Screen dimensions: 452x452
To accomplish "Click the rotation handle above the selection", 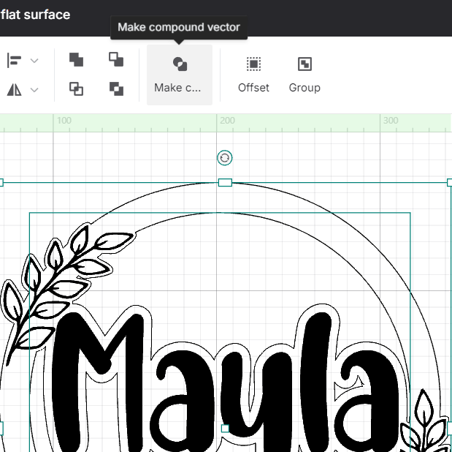I will click(225, 158).
